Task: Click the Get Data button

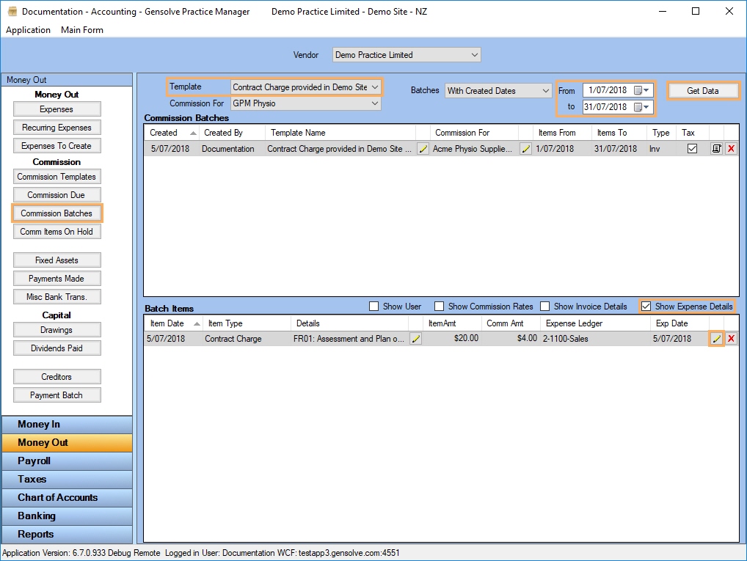Action: [702, 91]
